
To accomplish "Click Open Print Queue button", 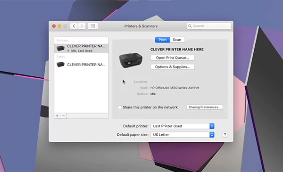I will tap(172, 57).
